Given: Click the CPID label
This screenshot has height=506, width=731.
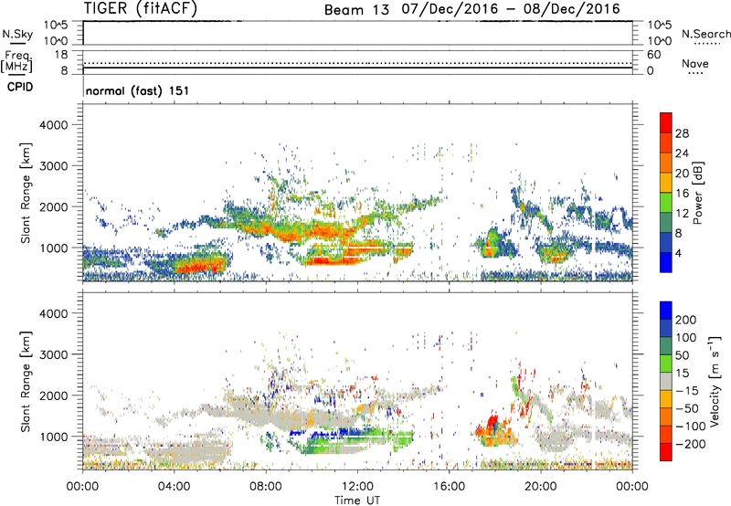Looking at the screenshot, I should click(x=20, y=87).
